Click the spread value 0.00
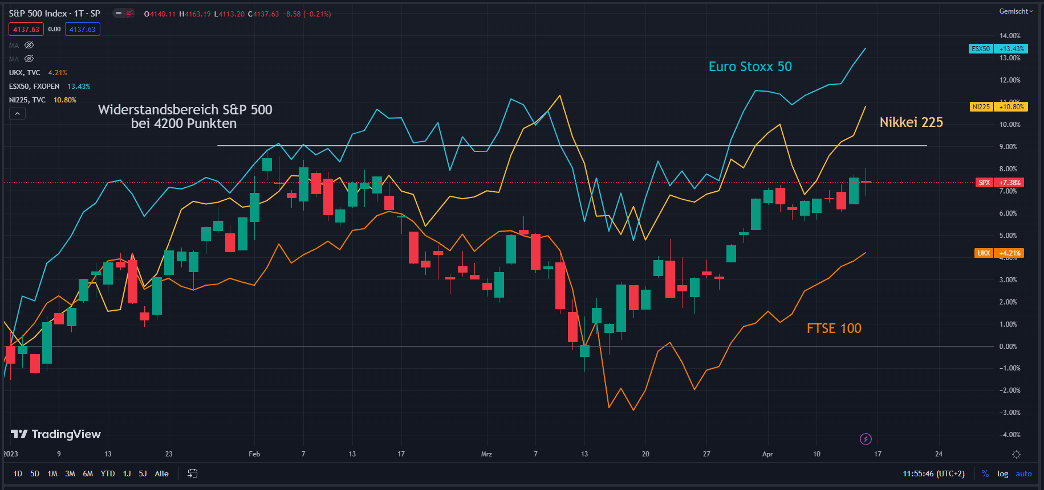 54,29
